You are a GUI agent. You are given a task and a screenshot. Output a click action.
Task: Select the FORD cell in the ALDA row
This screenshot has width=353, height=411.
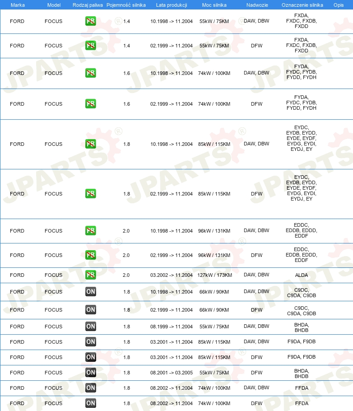[x=17, y=275]
